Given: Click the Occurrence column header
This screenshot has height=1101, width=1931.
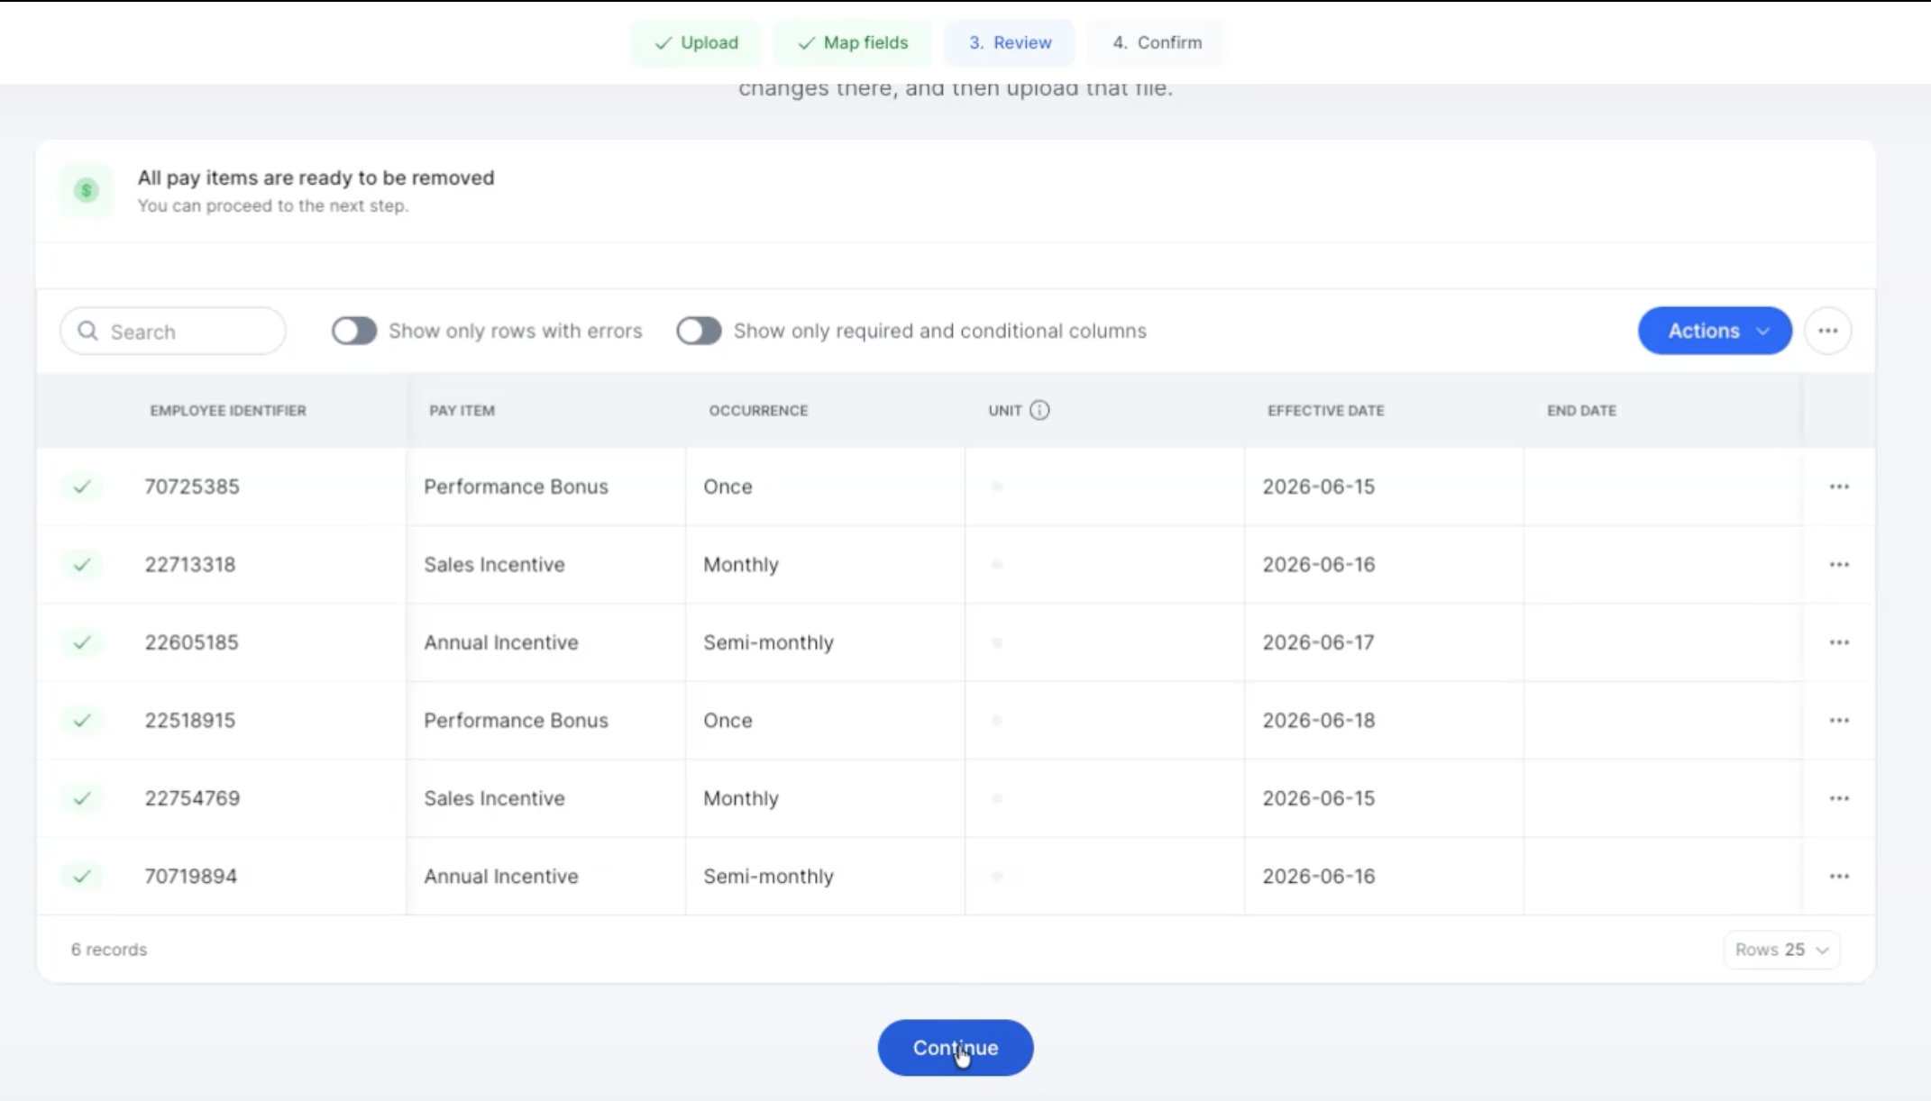Looking at the screenshot, I should pyautogui.click(x=758, y=411).
